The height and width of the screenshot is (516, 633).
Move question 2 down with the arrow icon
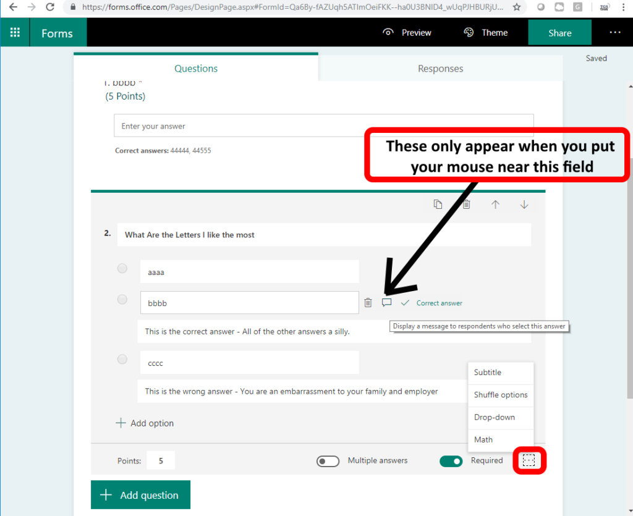[524, 204]
